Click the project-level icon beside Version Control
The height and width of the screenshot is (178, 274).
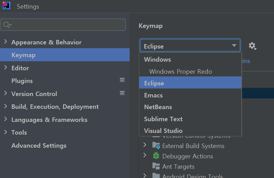122,93
